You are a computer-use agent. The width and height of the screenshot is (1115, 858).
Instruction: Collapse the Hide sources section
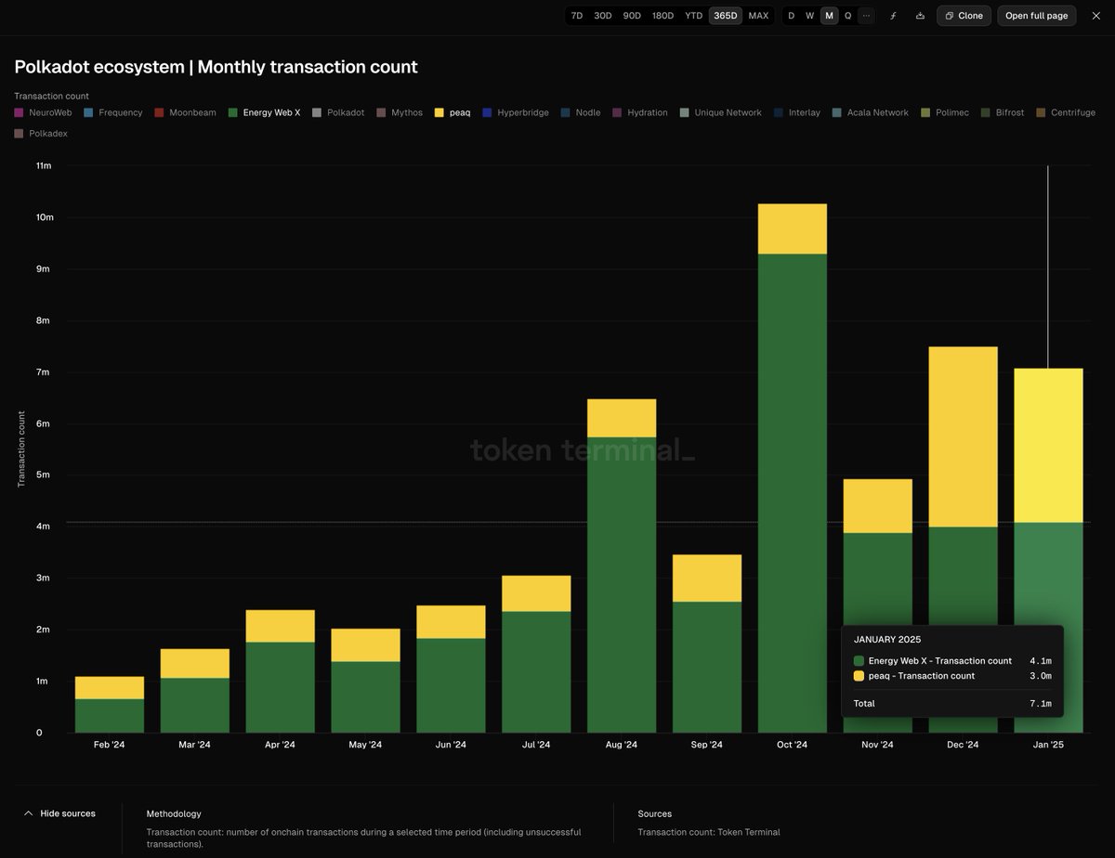[x=59, y=813]
